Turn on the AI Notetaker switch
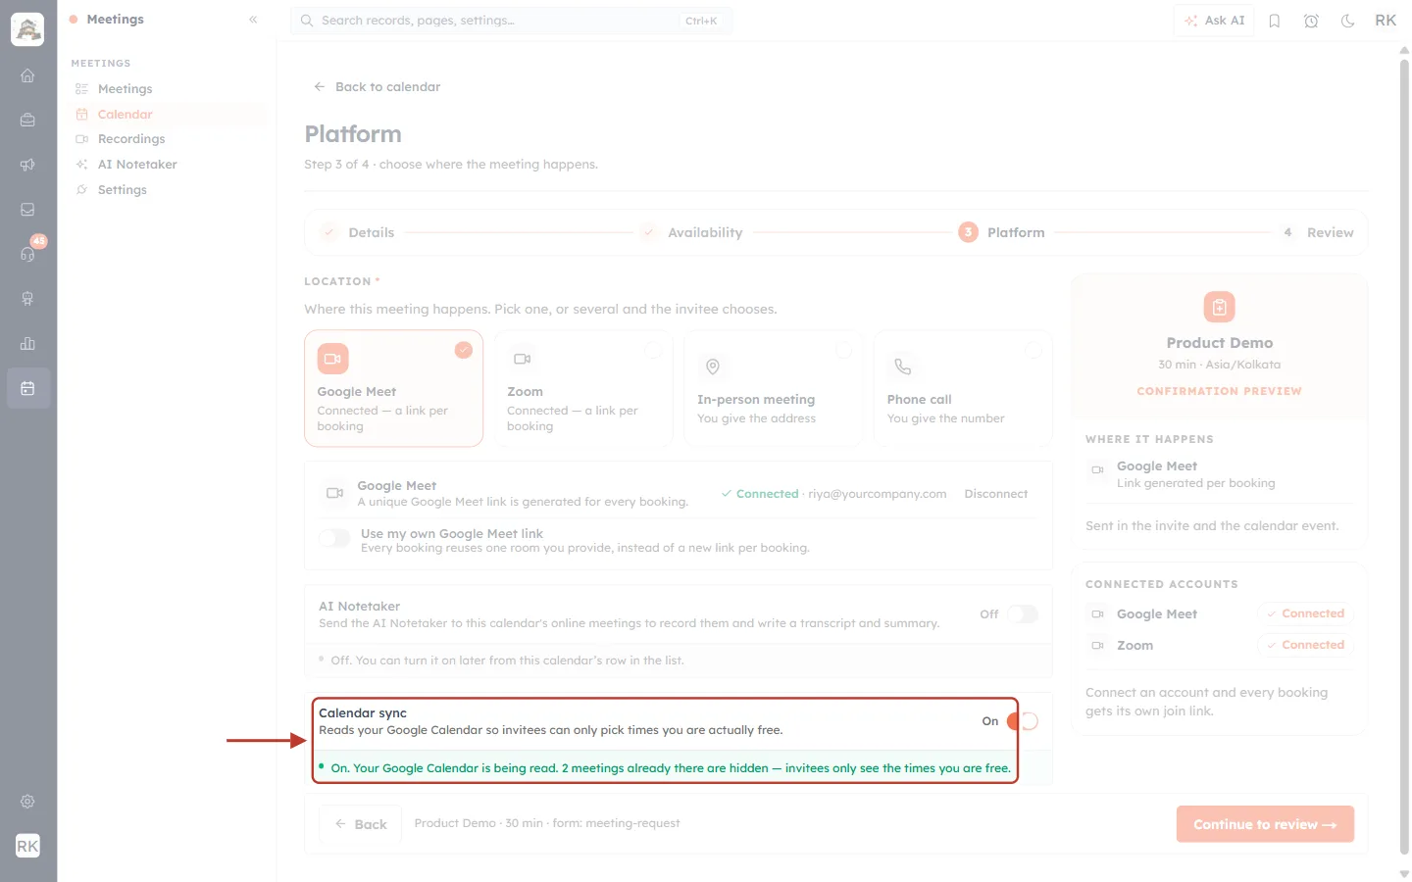1412x882 pixels. point(1023,614)
